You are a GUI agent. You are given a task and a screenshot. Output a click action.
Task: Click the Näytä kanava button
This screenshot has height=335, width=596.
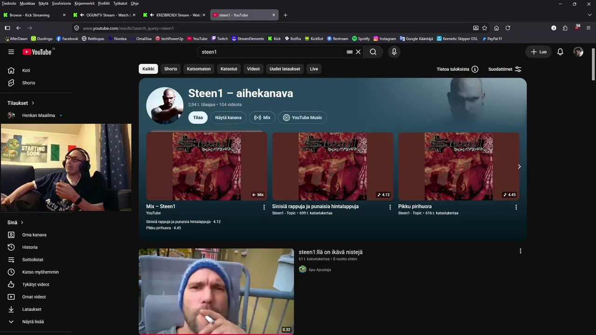pyautogui.click(x=228, y=118)
